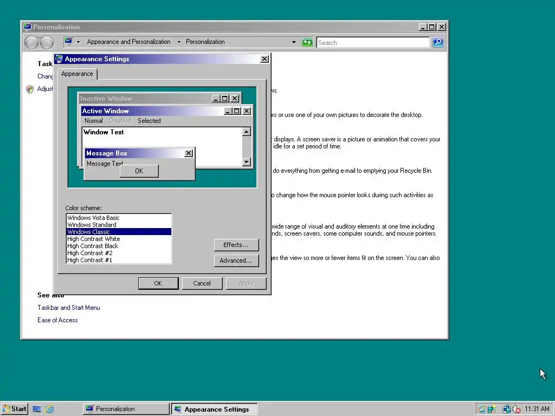Click the Appearance Settings title bar icon
Screen dimensions: 555x416
59,58
